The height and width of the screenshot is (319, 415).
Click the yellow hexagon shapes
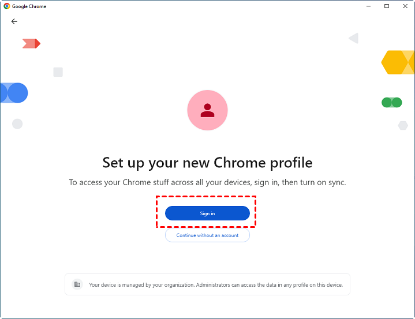tap(398, 62)
